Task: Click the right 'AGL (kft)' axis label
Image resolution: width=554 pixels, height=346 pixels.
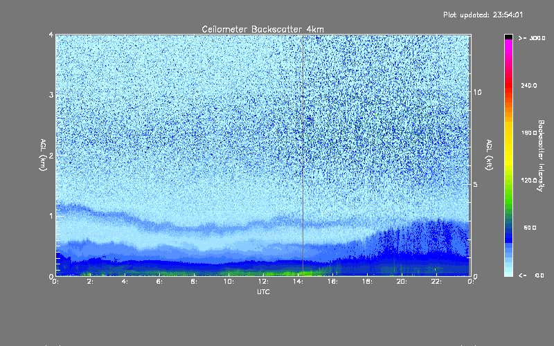Action: [489, 155]
